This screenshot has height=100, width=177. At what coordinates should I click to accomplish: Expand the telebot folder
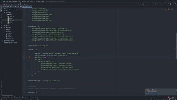(5, 31)
